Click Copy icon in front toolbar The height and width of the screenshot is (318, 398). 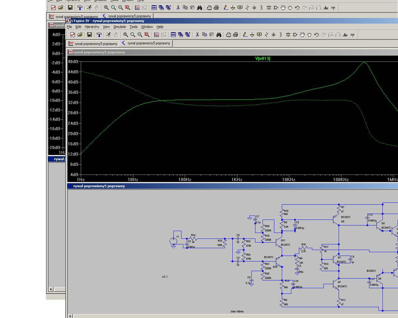(204, 35)
